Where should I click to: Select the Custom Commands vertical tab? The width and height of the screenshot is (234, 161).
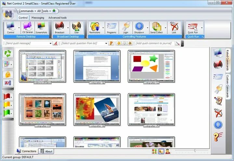[x=227, y=86]
